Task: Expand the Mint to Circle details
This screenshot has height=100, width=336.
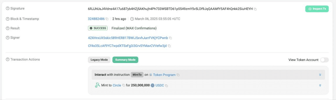Action: 320,85
